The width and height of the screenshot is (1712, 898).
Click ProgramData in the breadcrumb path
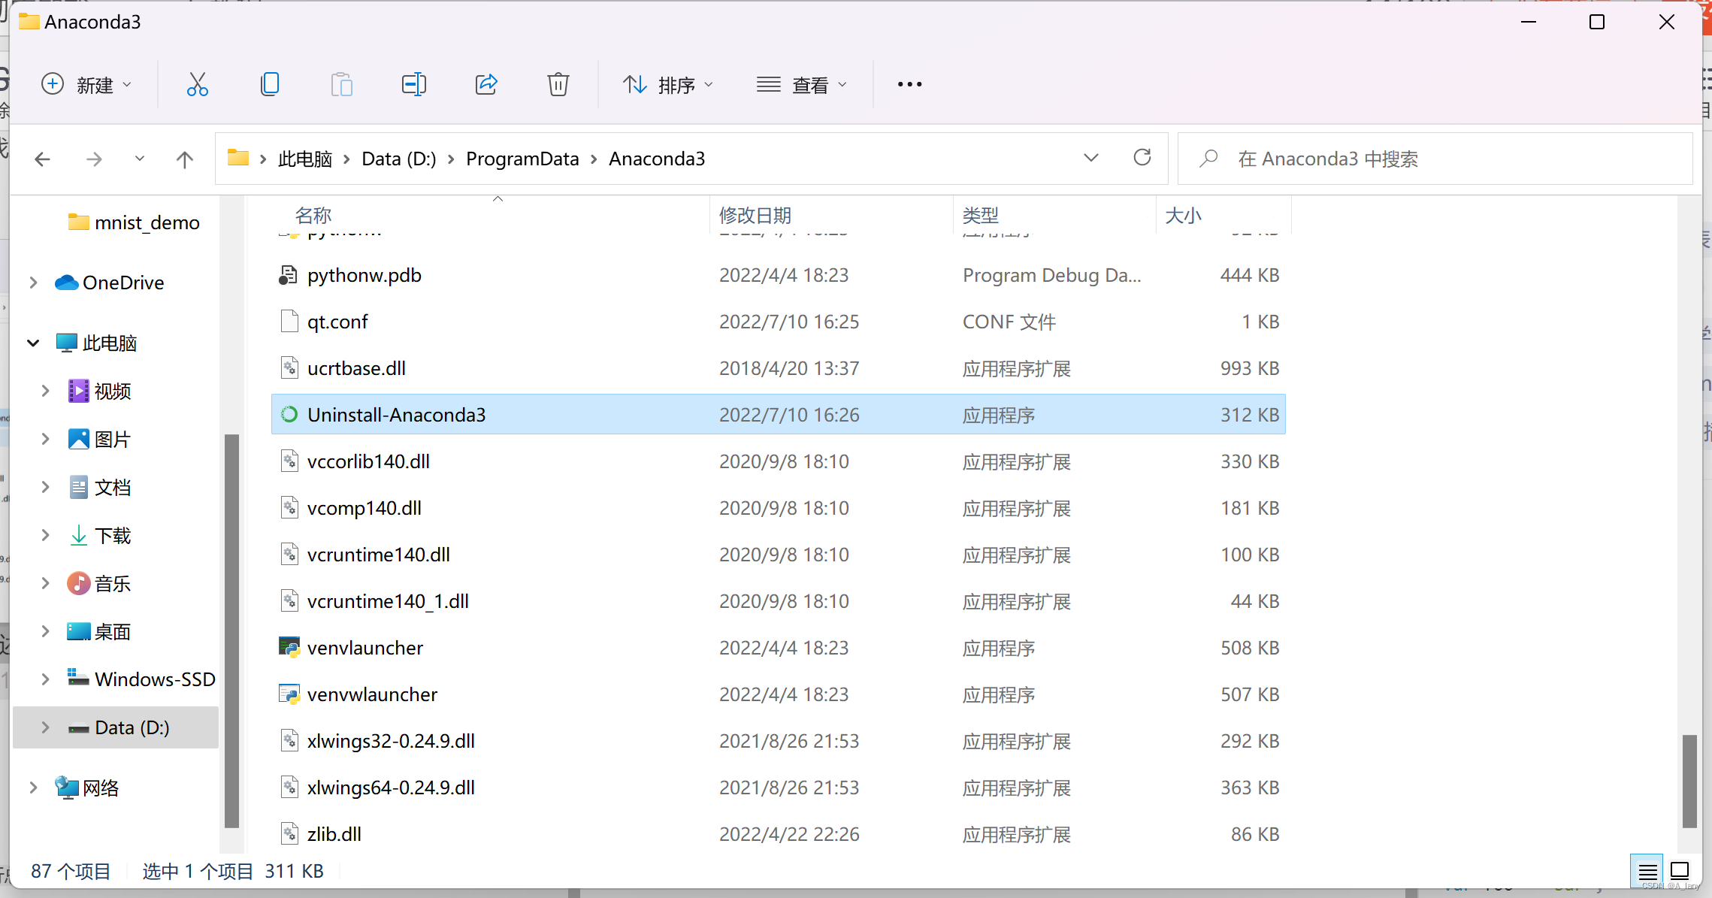522,159
